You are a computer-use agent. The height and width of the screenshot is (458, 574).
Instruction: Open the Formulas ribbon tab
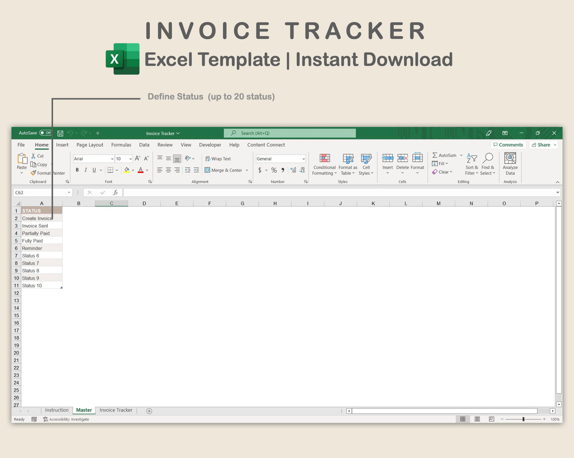[121, 145]
